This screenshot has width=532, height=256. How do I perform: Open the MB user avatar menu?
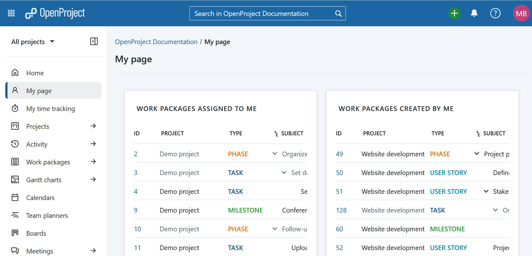[521, 13]
